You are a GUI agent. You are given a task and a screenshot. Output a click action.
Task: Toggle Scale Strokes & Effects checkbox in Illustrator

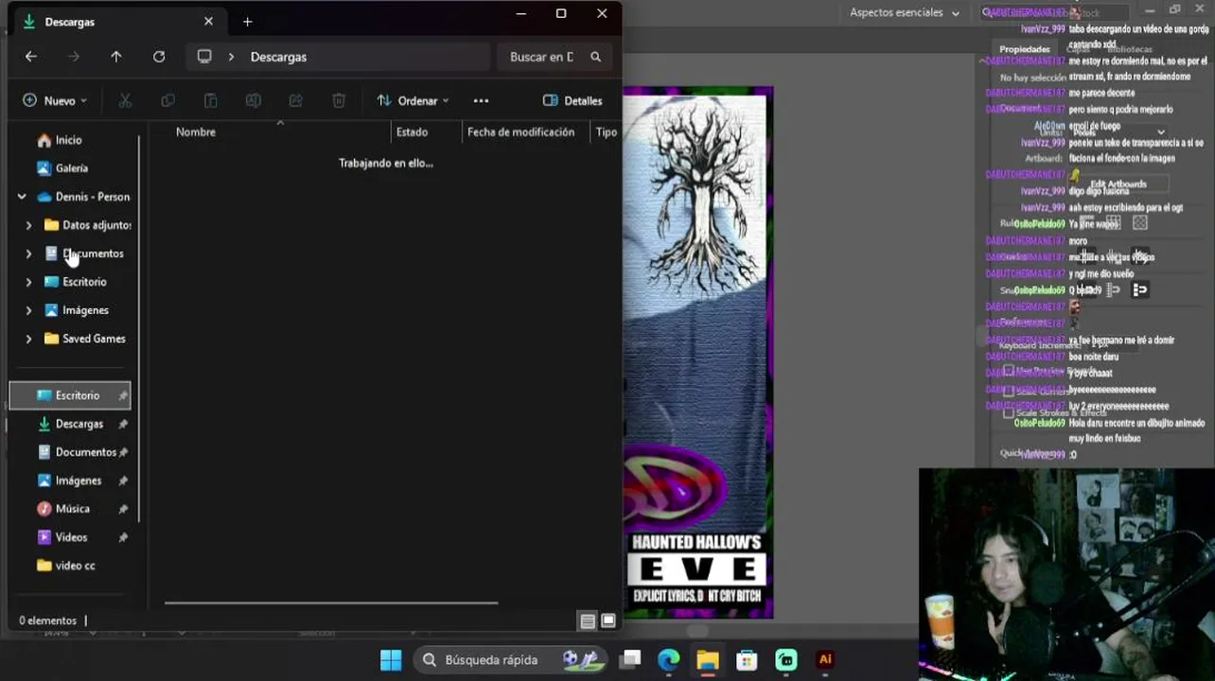(x=1009, y=413)
